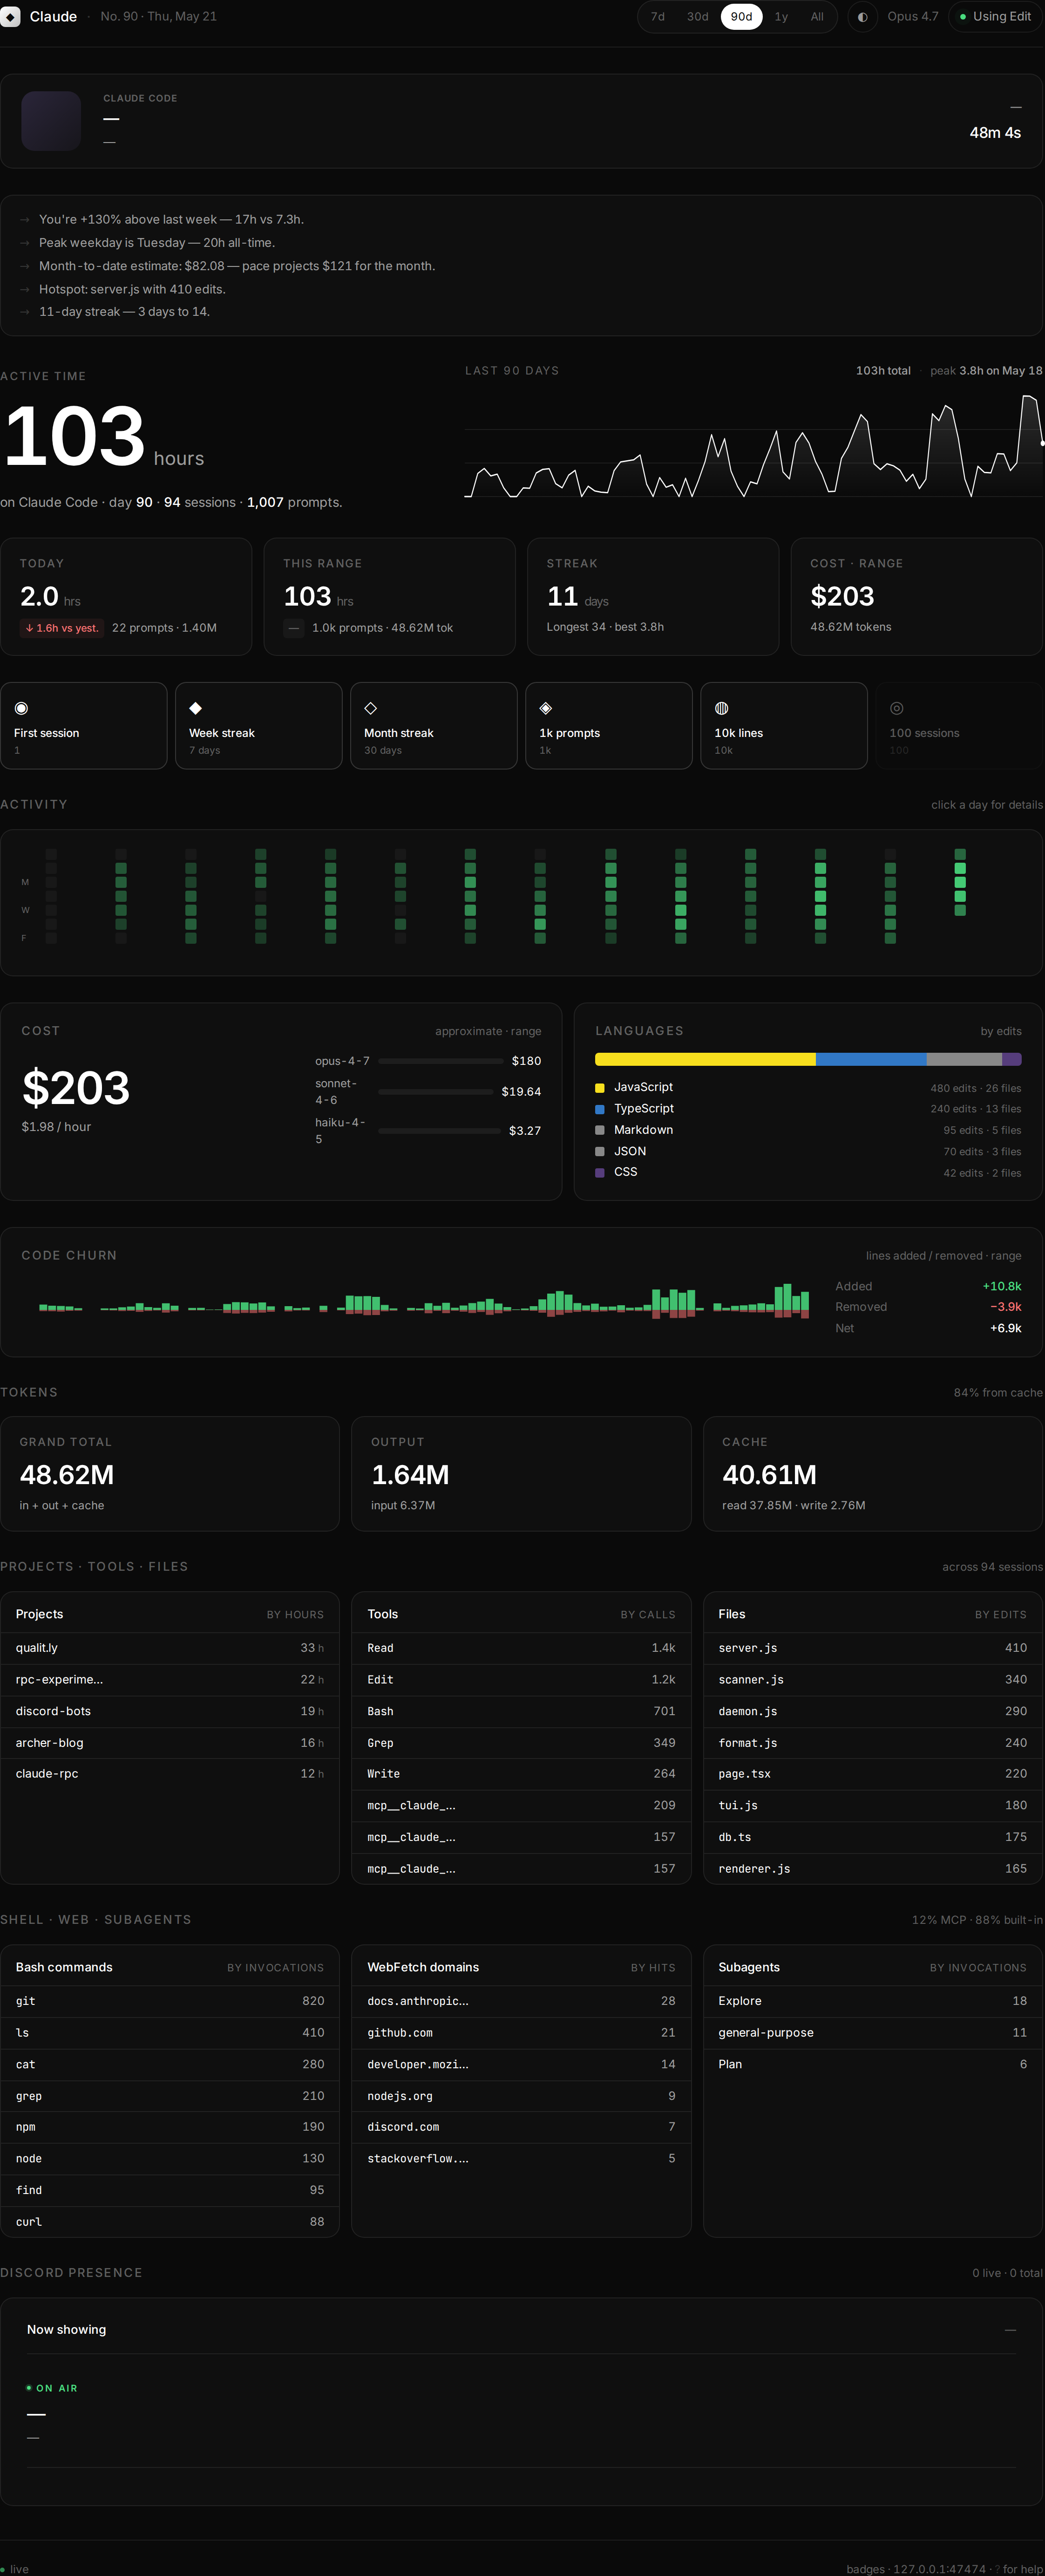The image size is (1045, 2576).
Task: Click the 11-day streak insight line
Action: tap(124, 312)
